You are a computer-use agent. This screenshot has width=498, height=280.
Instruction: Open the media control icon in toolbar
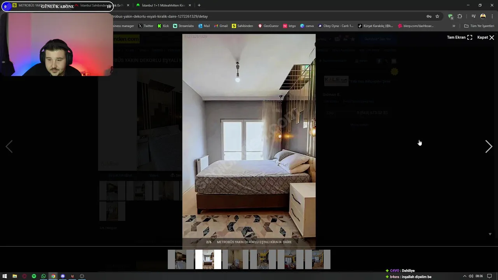coord(473,16)
